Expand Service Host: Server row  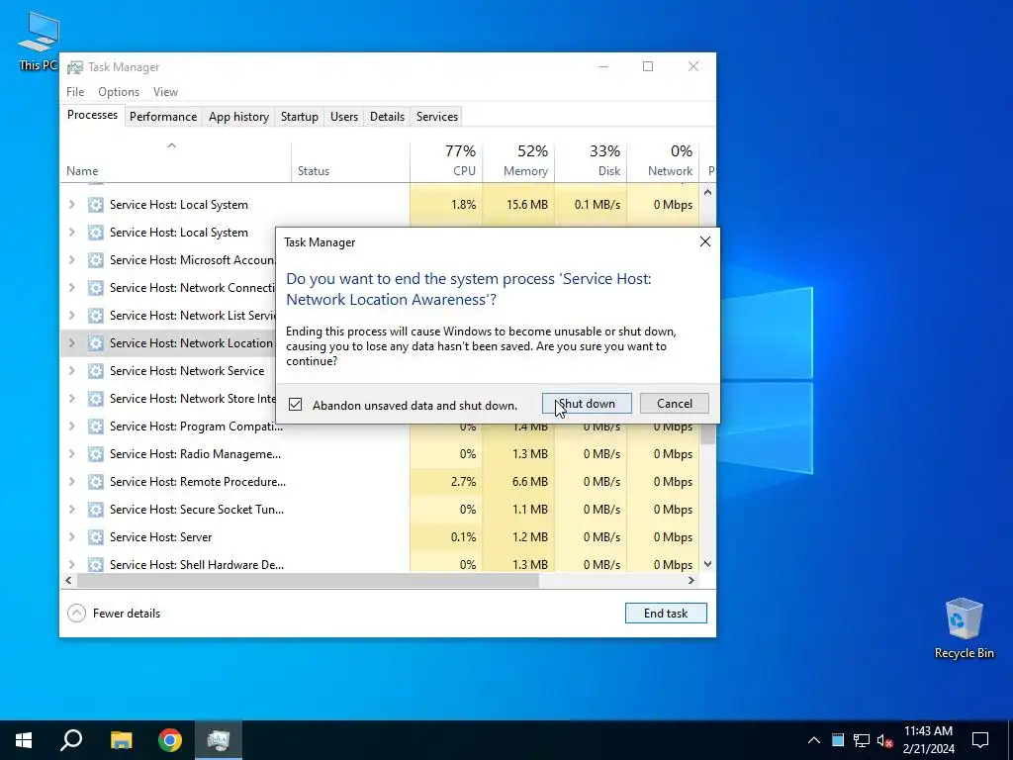pos(71,537)
